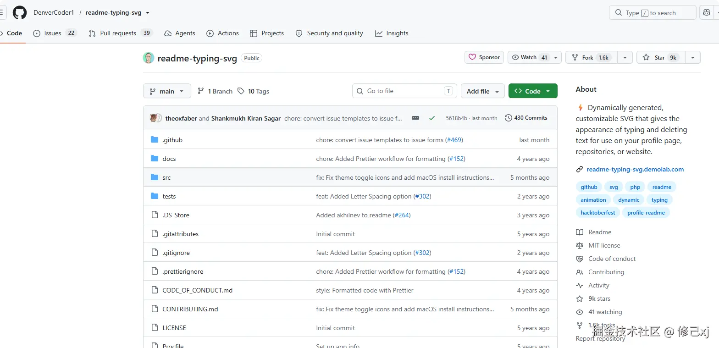Viewport: 719px width, 348px height.
Task: Select the svg topic tag
Action: coord(614,187)
